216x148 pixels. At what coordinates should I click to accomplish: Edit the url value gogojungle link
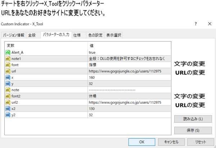[x=129, y=71]
